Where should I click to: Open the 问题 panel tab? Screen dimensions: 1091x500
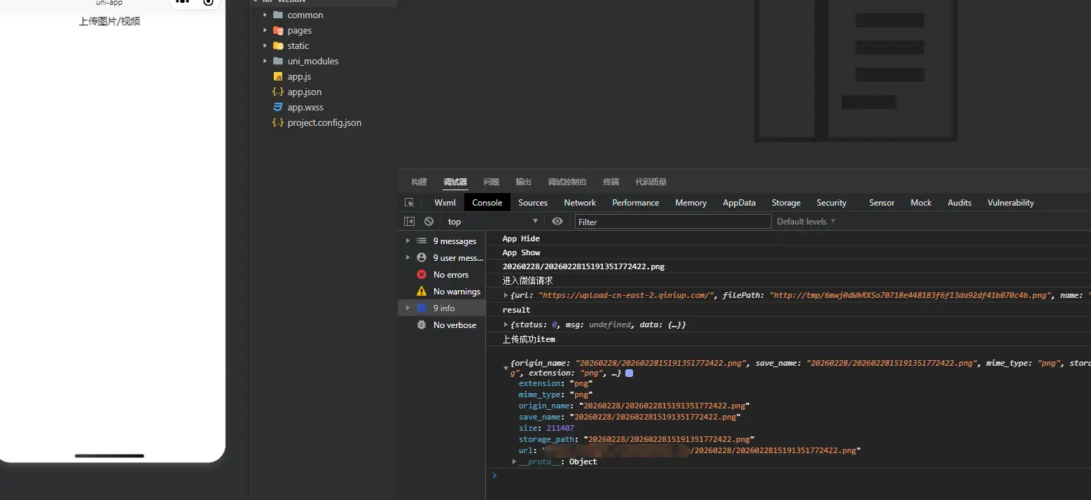pos(491,182)
